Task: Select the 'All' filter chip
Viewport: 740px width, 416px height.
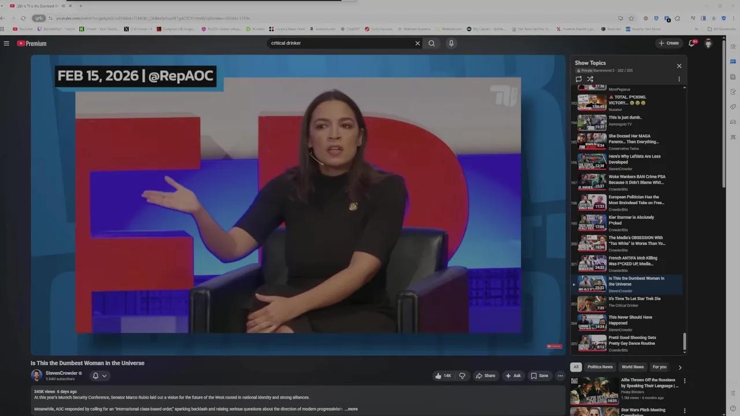Action: (x=576, y=367)
